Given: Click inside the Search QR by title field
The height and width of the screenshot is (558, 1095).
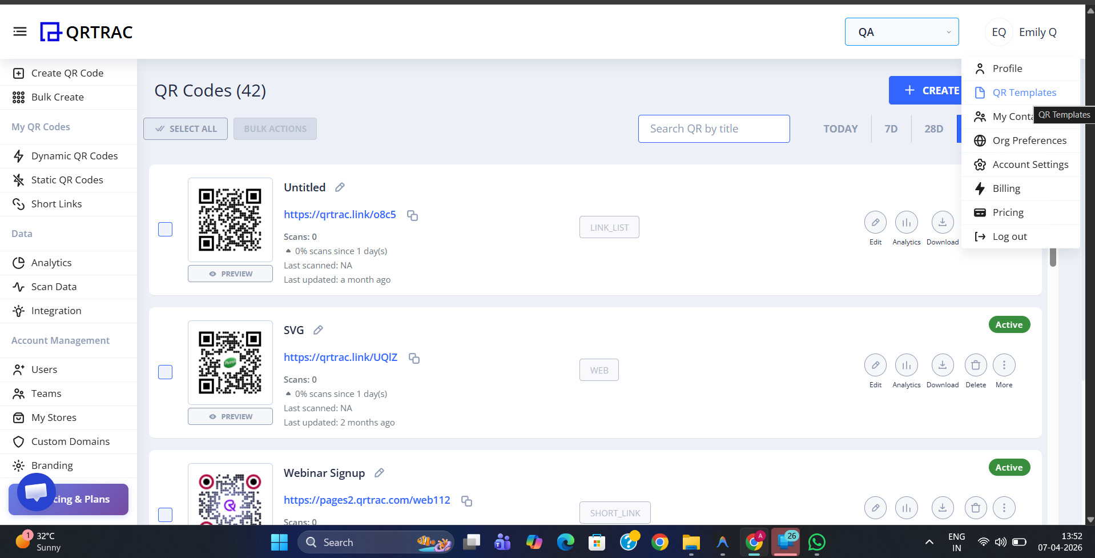Looking at the screenshot, I should pos(714,129).
